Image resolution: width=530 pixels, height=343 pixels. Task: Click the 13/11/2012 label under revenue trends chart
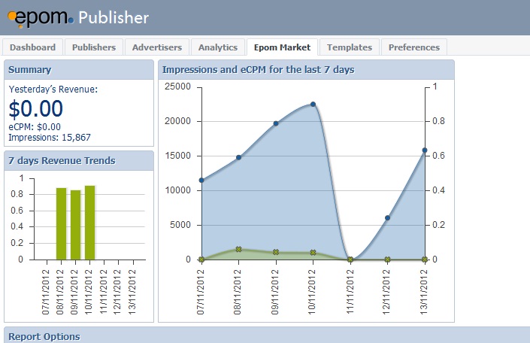(x=132, y=292)
